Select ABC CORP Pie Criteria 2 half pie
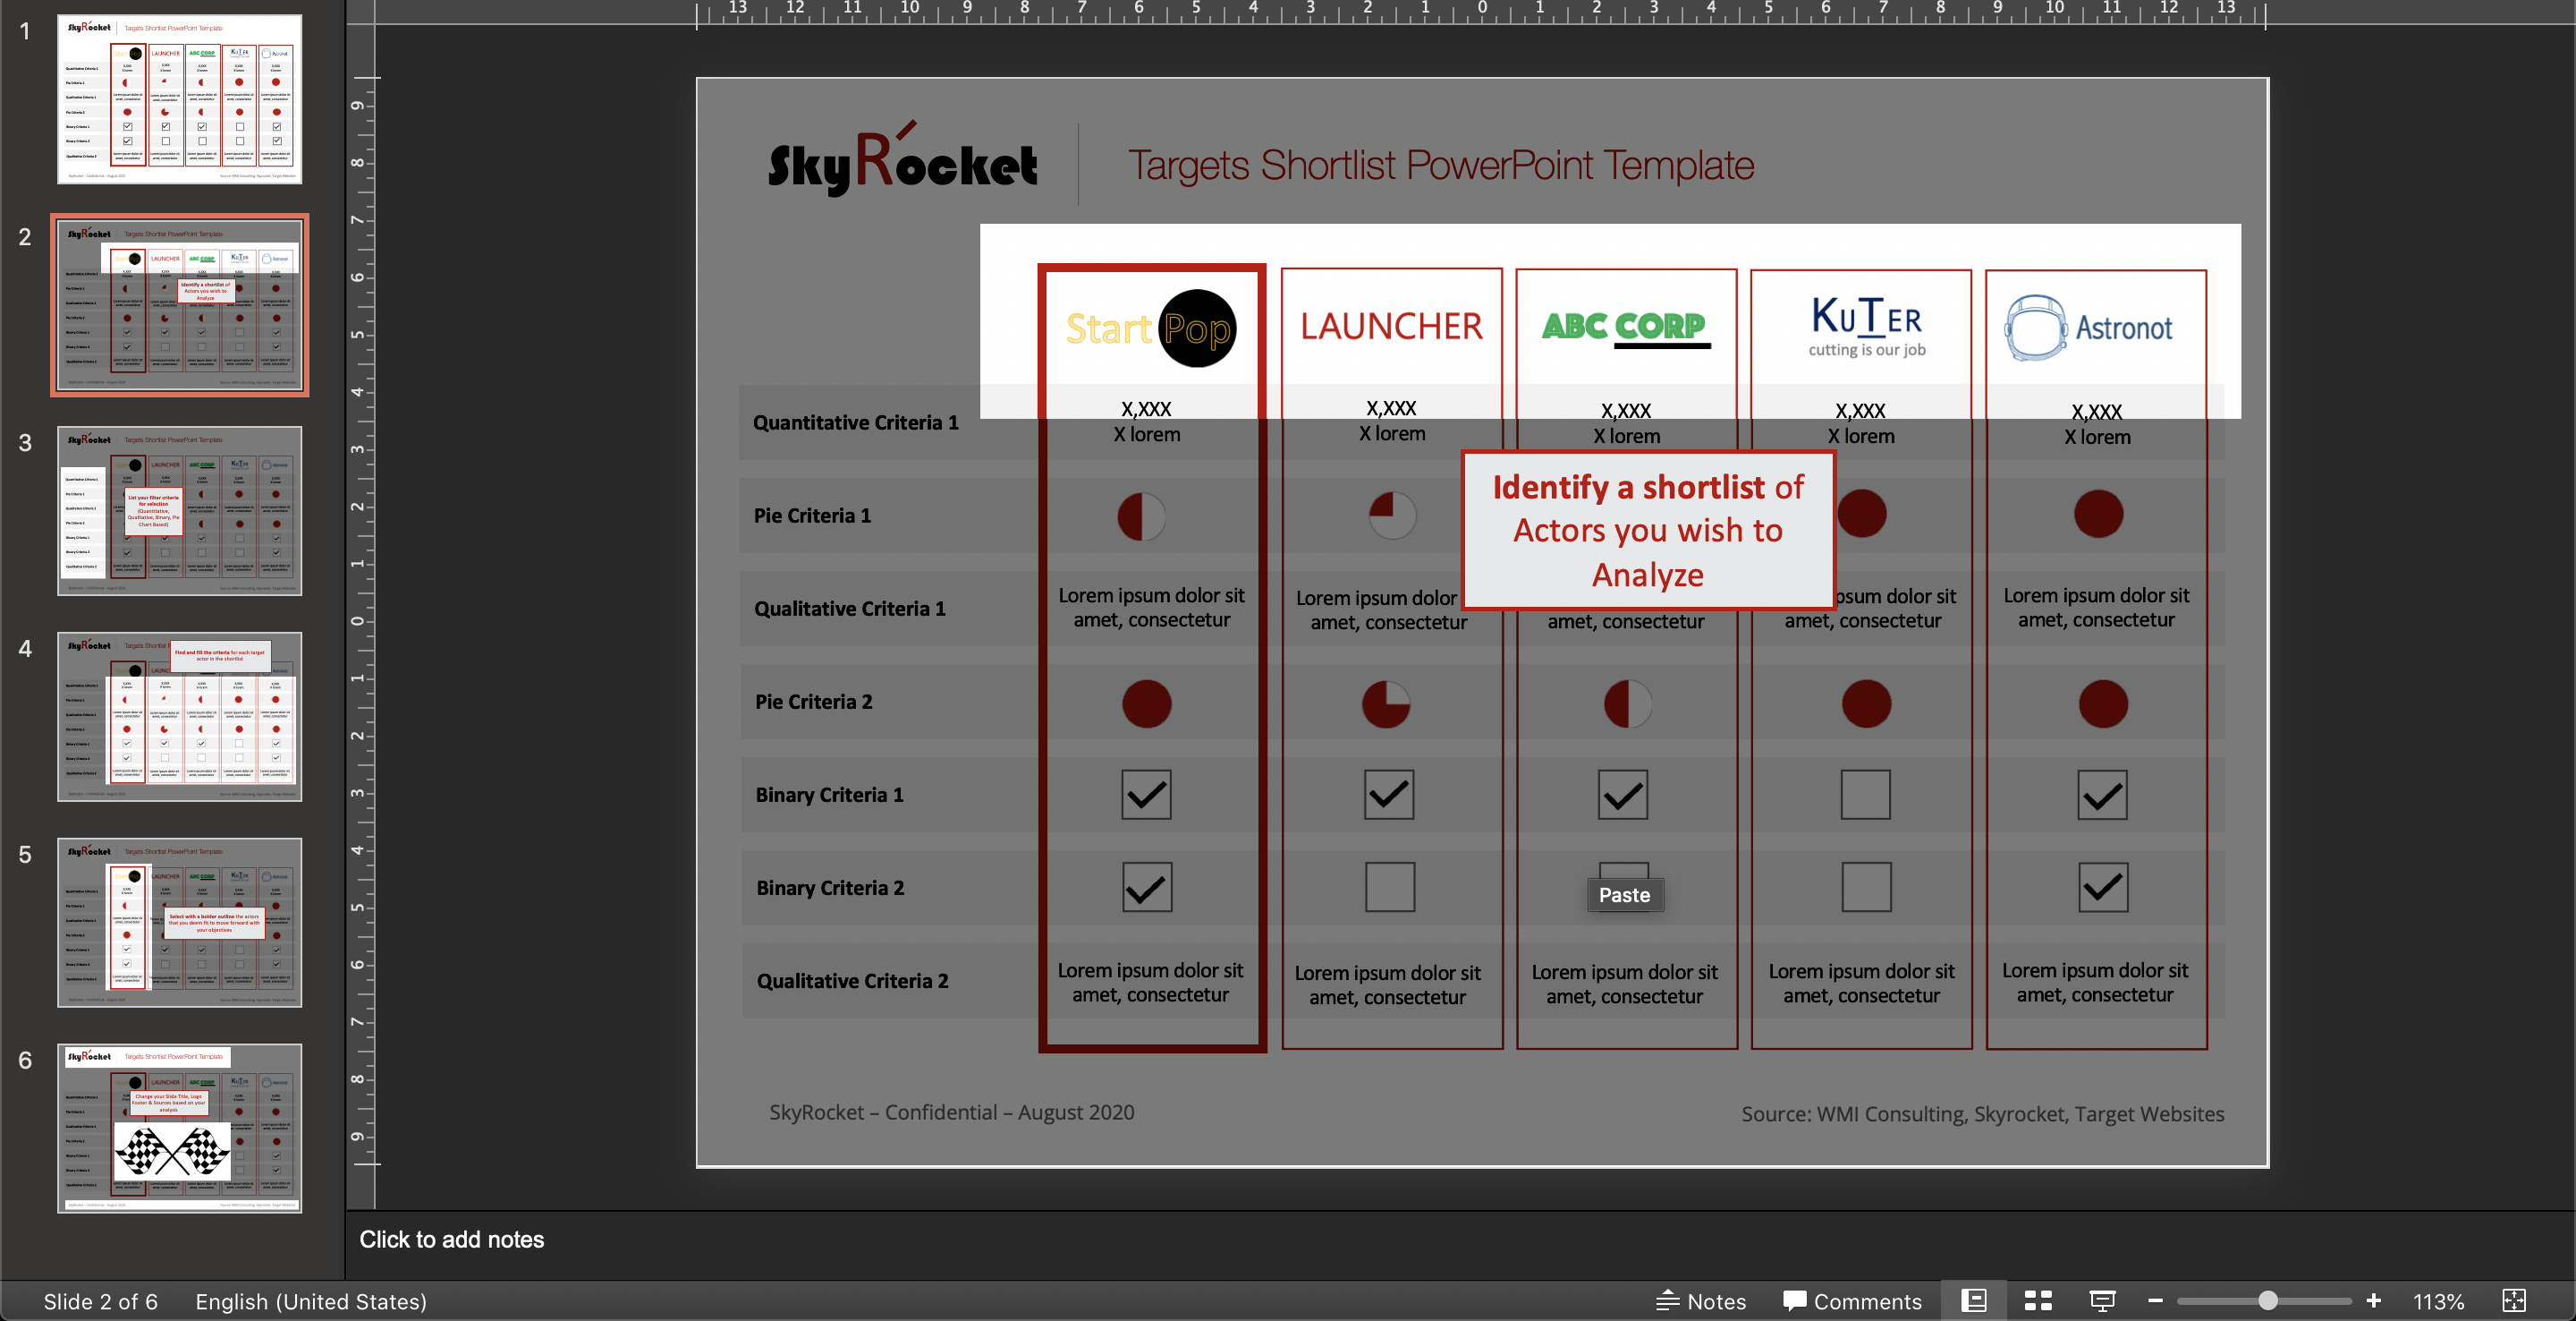This screenshot has height=1321, width=2576. (x=1628, y=703)
